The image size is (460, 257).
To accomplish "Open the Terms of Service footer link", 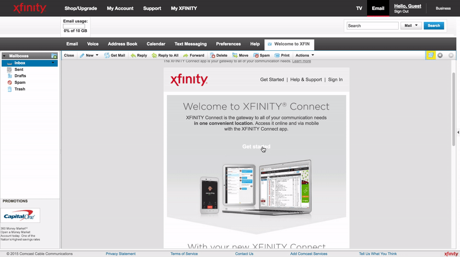I will pyautogui.click(x=184, y=254).
